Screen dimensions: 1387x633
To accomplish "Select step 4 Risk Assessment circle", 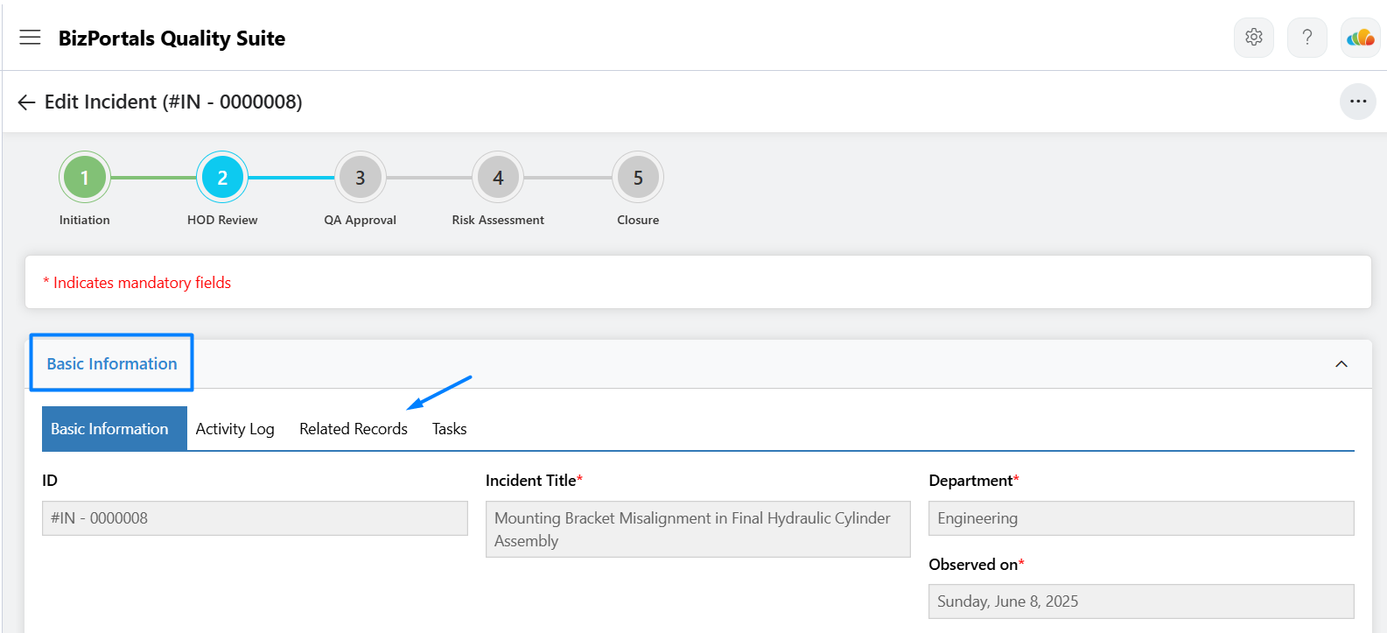I will coord(498,178).
